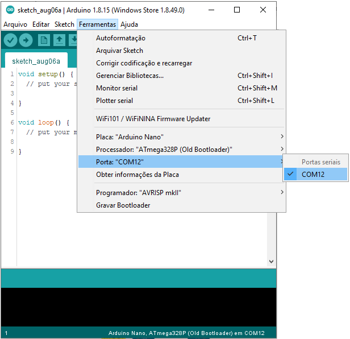Minimize the Arduino window
350x339 pixels.
211,10
